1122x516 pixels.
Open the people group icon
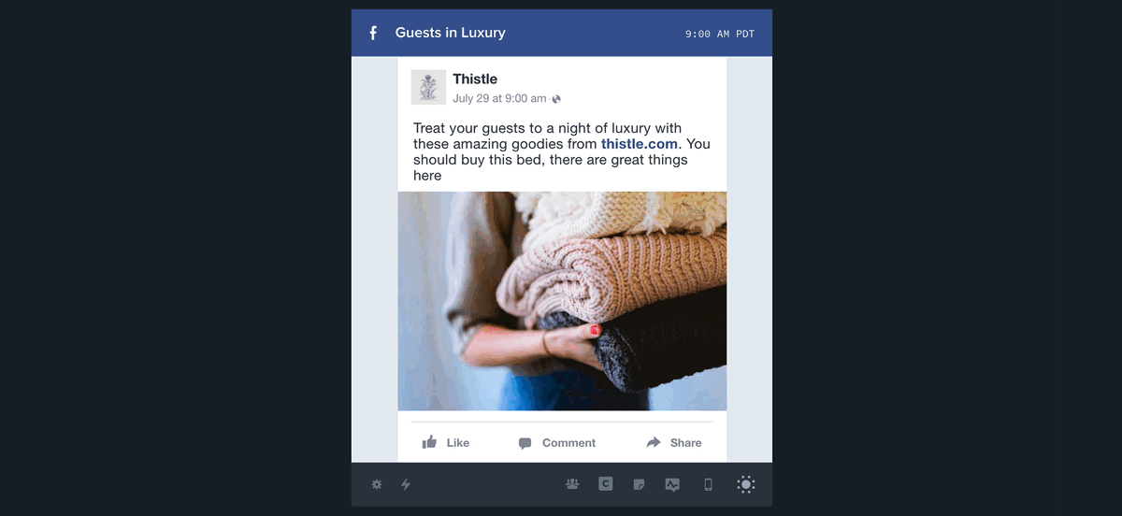point(572,484)
